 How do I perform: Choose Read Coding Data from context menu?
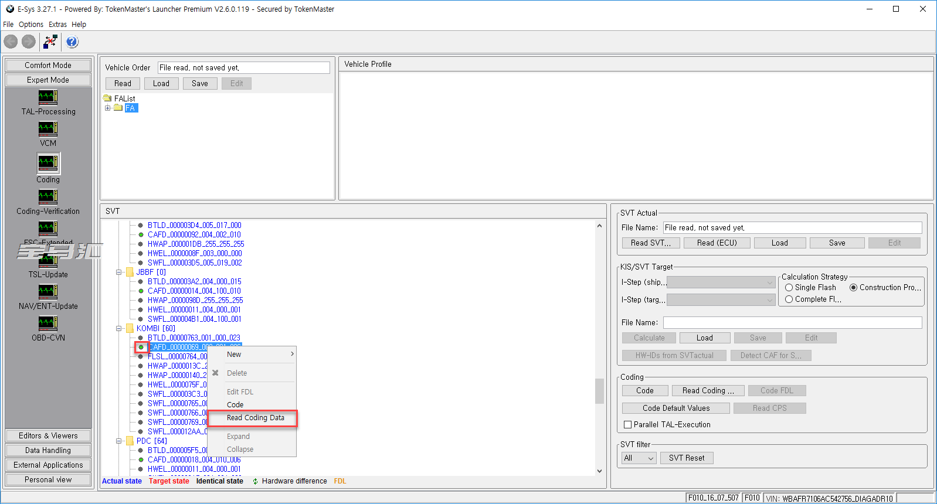tap(255, 418)
